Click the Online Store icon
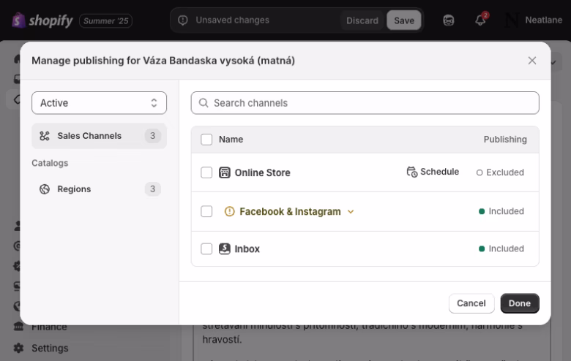The height and width of the screenshot is (361, 571). (224, 172)
